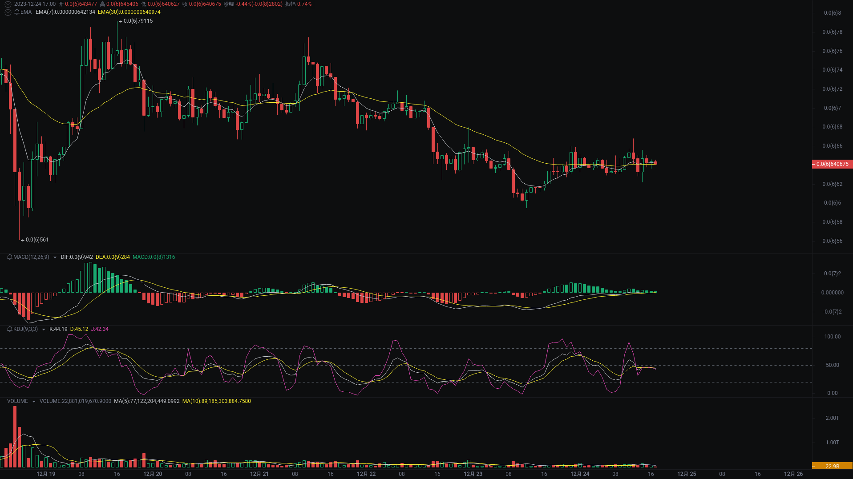The width and height of the screenshot is (853, 479).
Task: Click the orange 22.9B volume tag
Action: 832,466
